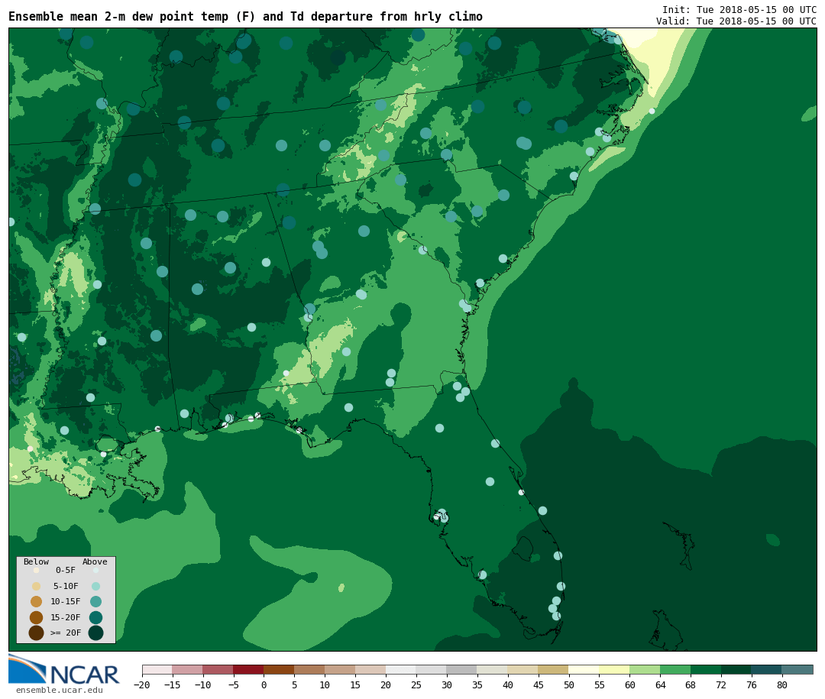Click the Above >= 20F darkest teal circle
The image size is (825, 699).
click(95, 633)
